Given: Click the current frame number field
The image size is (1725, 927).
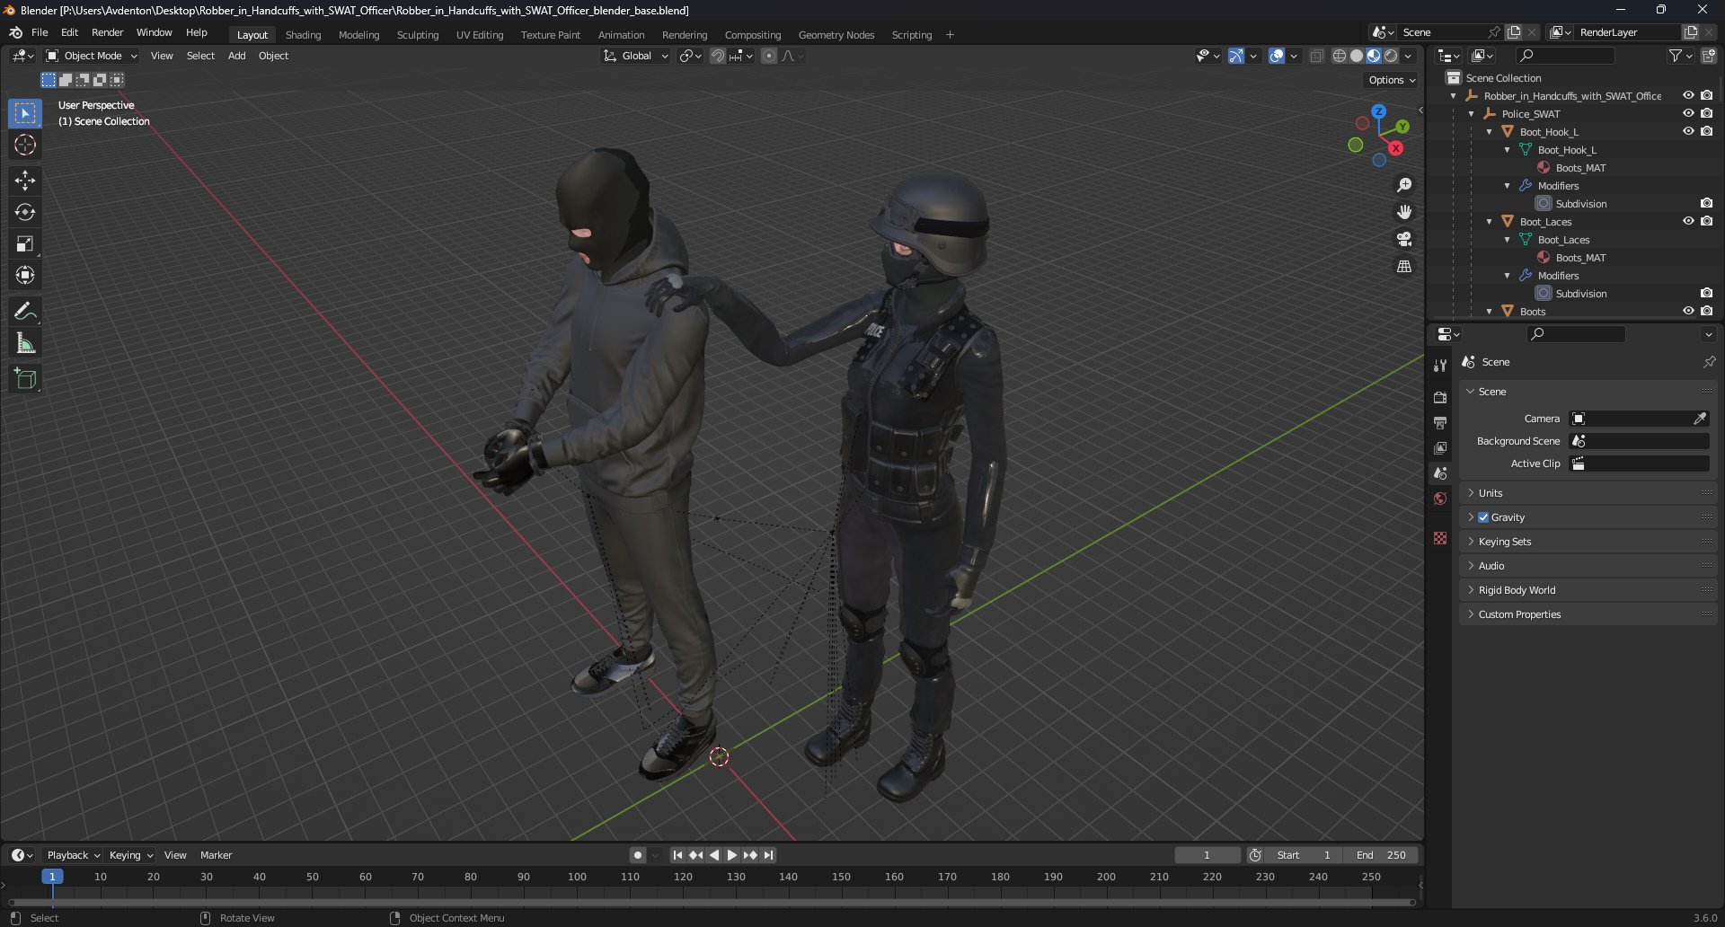Looking at the screenshot, I should [x=1207, y=855].
